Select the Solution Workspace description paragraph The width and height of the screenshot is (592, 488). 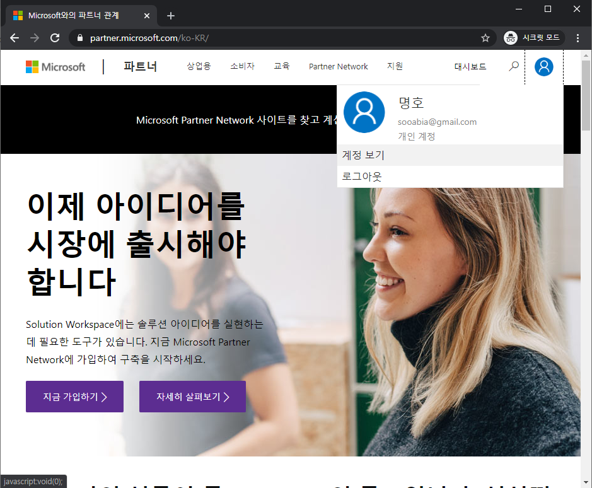point(144,342)
